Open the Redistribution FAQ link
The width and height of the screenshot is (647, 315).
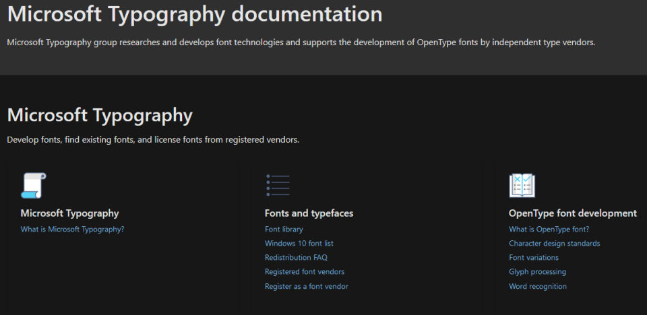click(297, 258)
